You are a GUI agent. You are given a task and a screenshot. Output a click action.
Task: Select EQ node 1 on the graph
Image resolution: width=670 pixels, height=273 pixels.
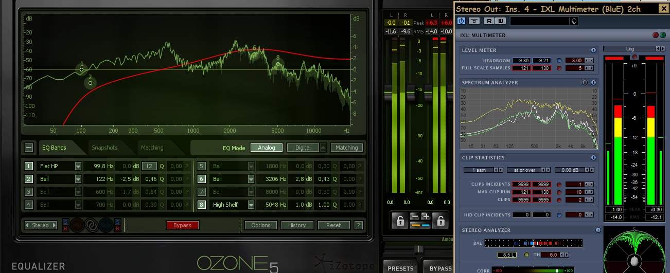(81, 69)
